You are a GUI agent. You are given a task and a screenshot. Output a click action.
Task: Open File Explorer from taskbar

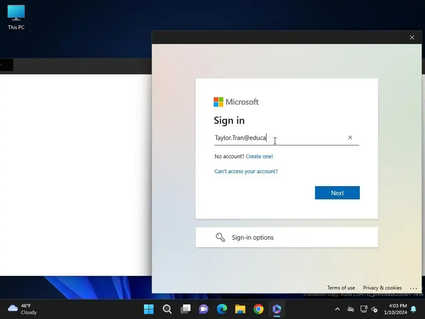[240, 309]
